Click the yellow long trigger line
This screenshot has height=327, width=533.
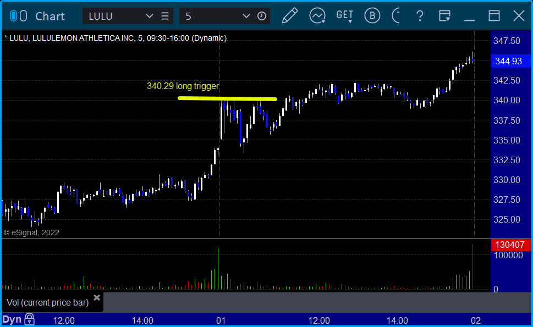point(227,99)
